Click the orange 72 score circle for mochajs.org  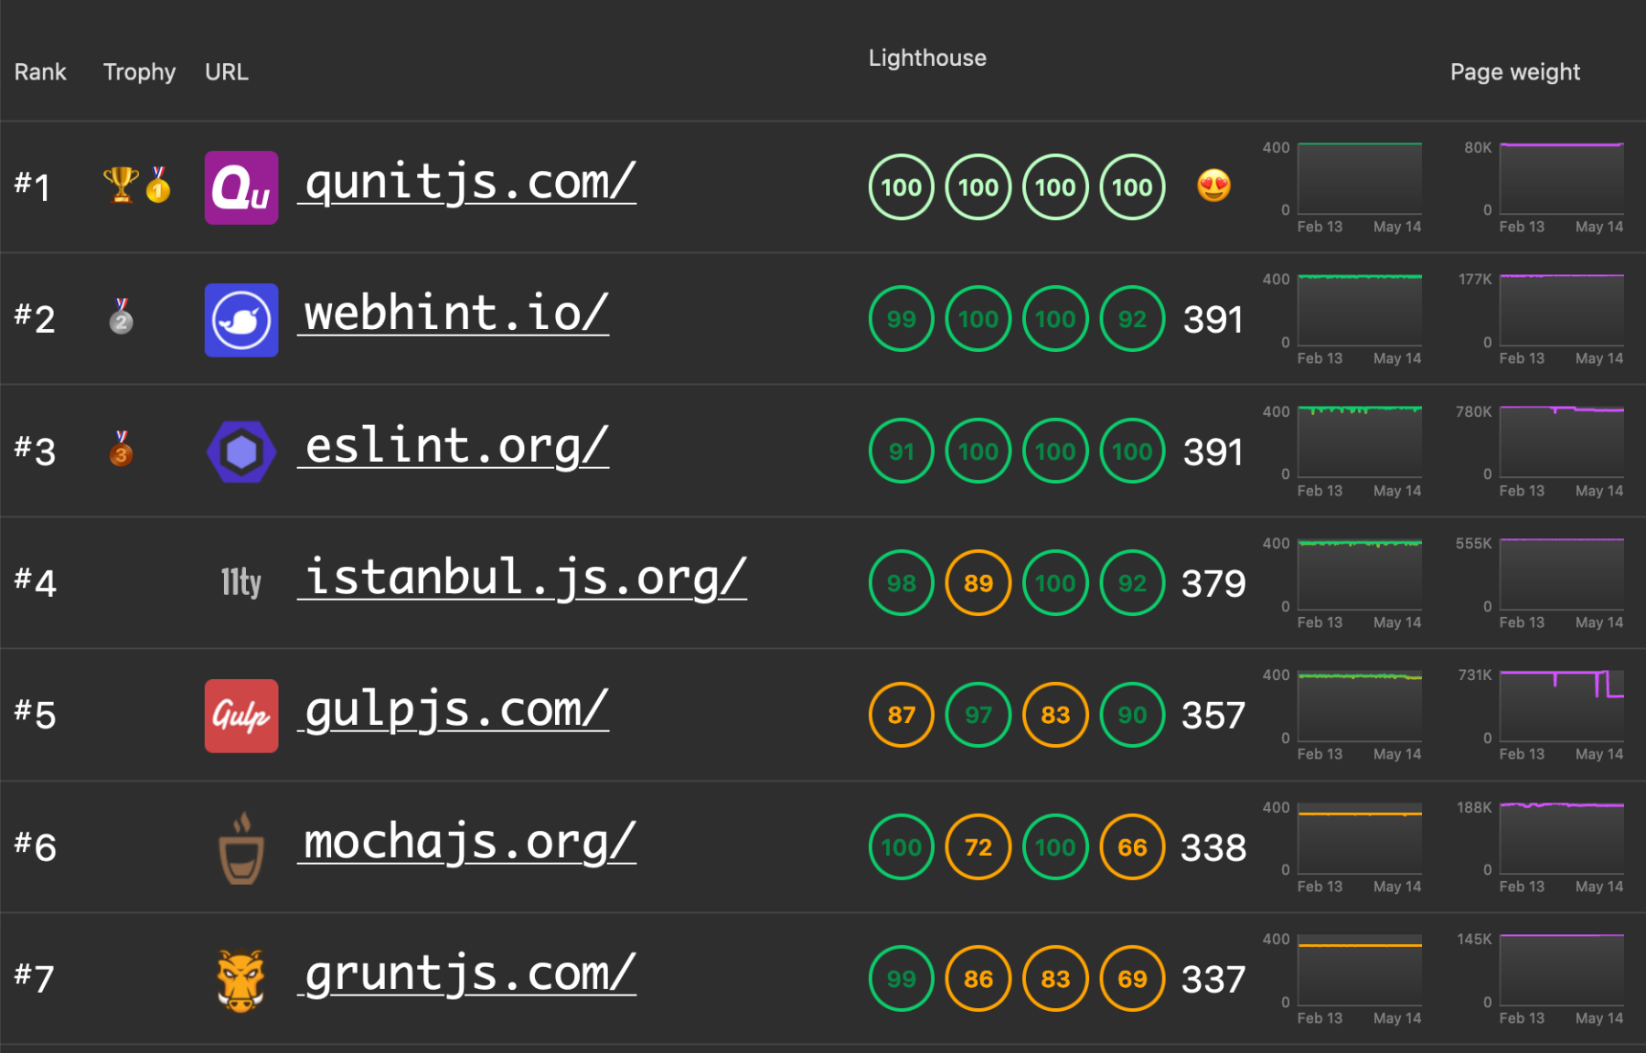click(x=978, y=847)
